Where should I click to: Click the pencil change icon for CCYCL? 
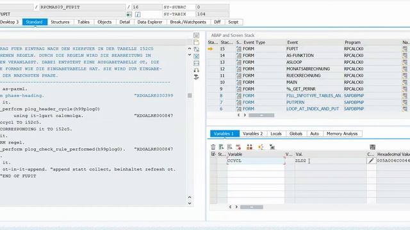coord(371,161)
